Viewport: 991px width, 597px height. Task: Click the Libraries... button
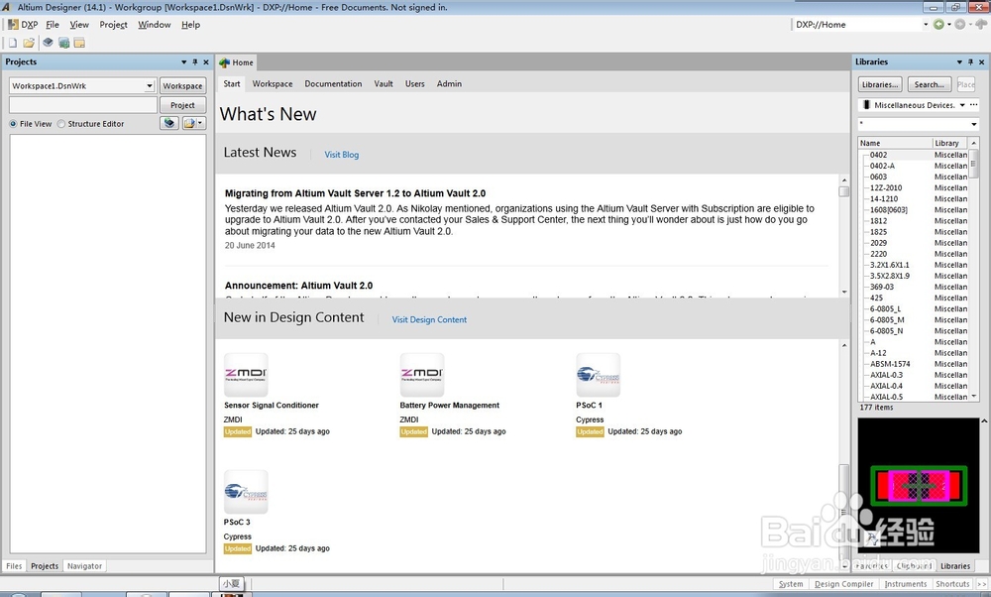pos(880,84)
